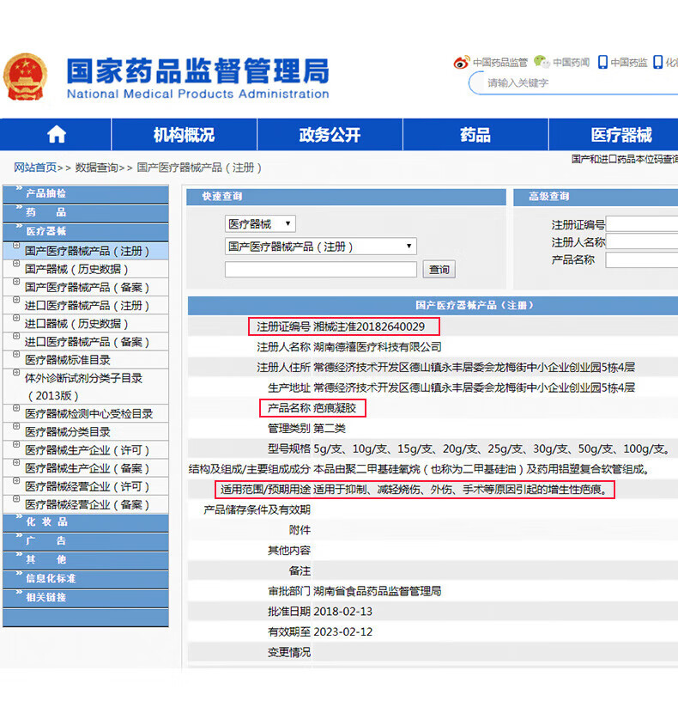Click the 注册证编号 advanced query field

[x=642, y=224]
